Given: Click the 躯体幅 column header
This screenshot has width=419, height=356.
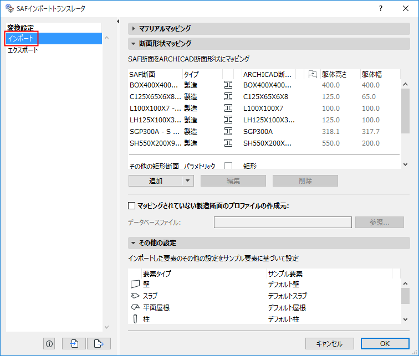Looking at the screenshot, I should click(380, 74).
